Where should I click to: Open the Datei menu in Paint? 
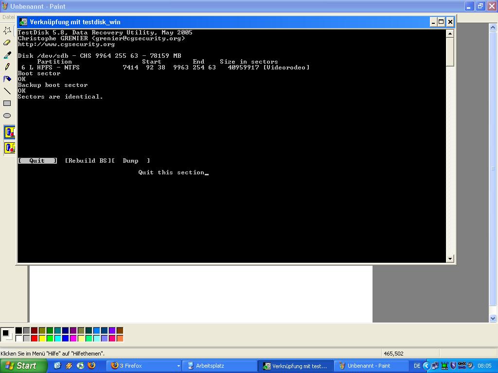[x=8, y=17]
